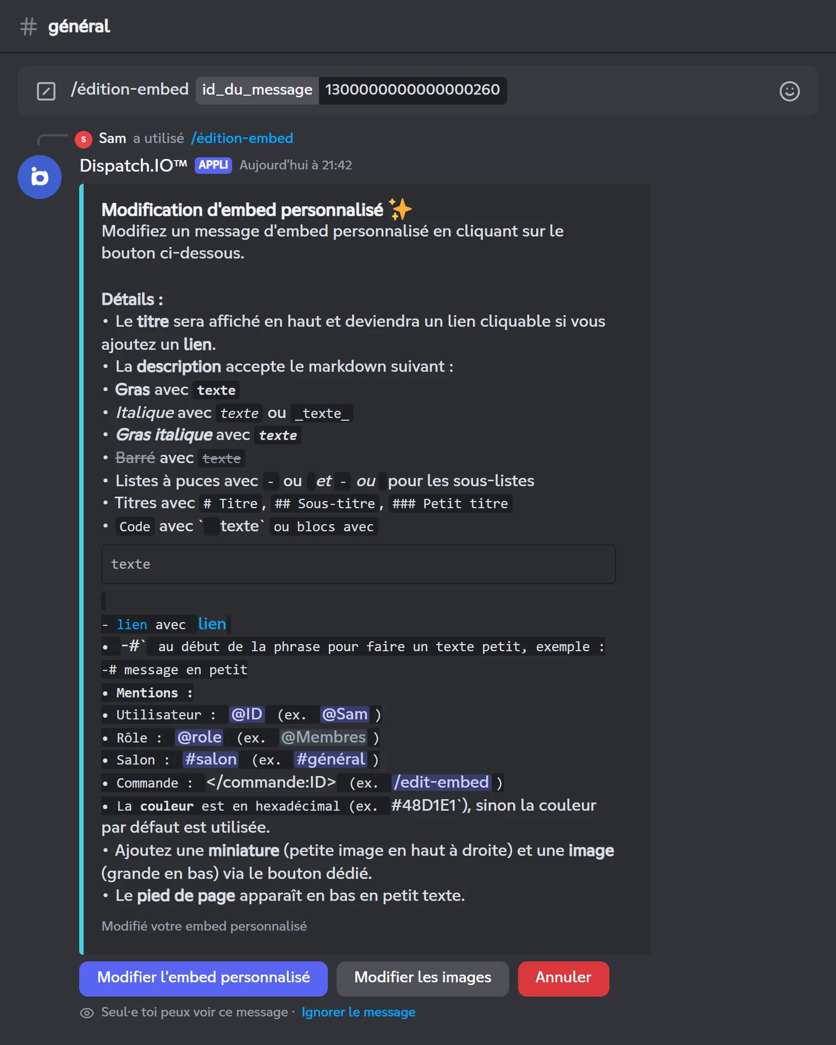The height and width of the screenshot is (1045, 836).
Task: Cancel with the red Annuler button
Action: (563, 978)
